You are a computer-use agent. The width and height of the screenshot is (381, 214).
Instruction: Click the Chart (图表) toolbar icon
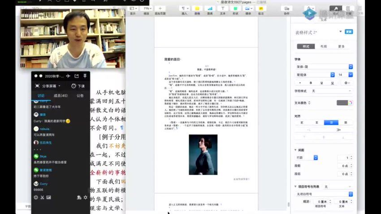(x=210, y=9)
